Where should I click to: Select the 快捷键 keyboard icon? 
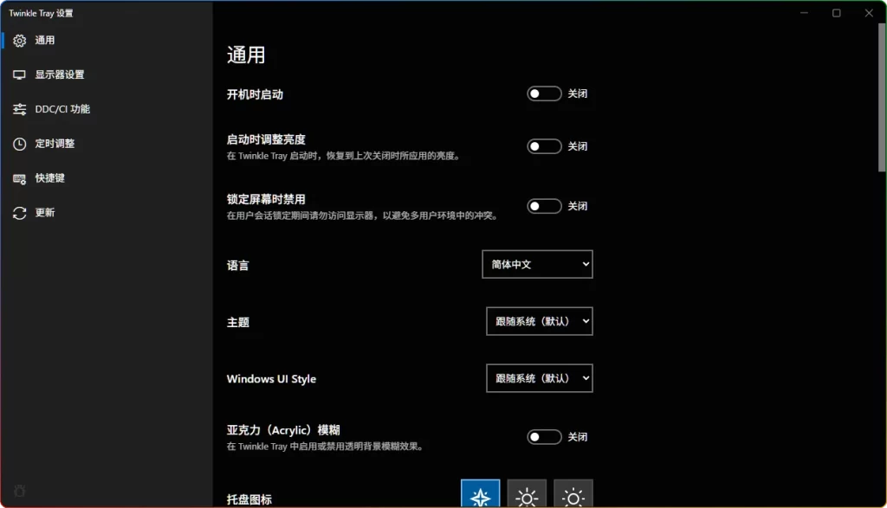pos(19,178)
